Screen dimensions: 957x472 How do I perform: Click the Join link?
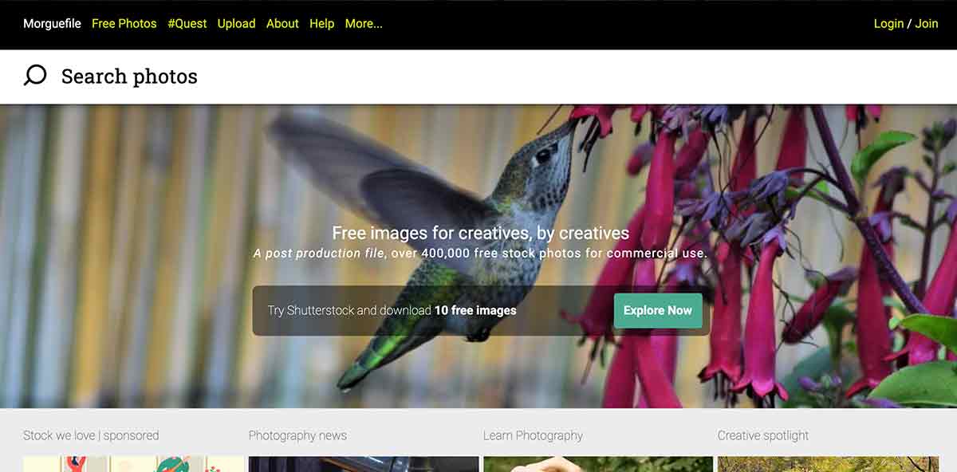click(927, 24)
